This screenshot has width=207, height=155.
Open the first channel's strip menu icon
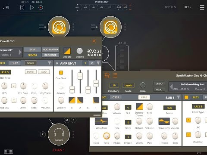[41, 27]
